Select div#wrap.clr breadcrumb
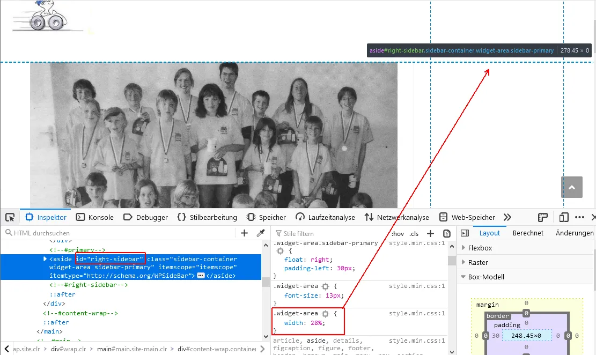Image resolution: width=596 pixels, height=355 pixels. pos(69,349)
